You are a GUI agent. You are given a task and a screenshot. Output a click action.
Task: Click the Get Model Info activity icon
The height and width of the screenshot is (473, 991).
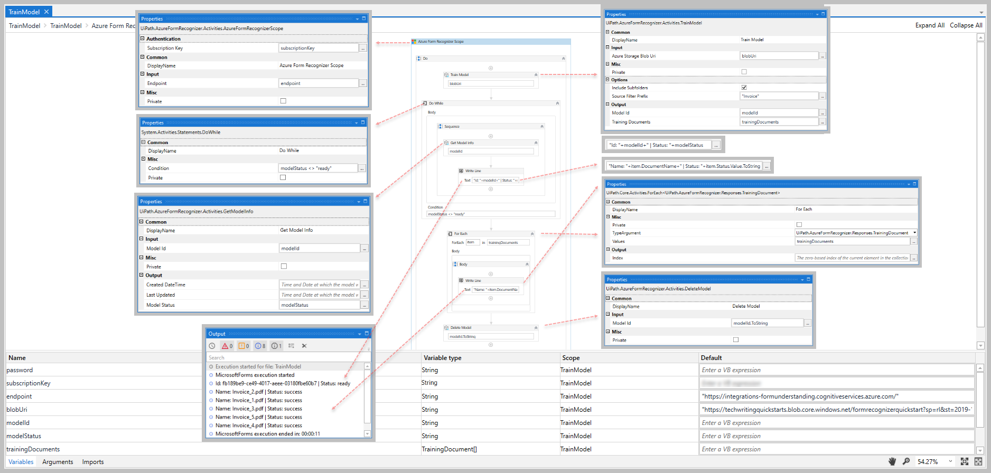pyautogui.click(x=446, y=143)
